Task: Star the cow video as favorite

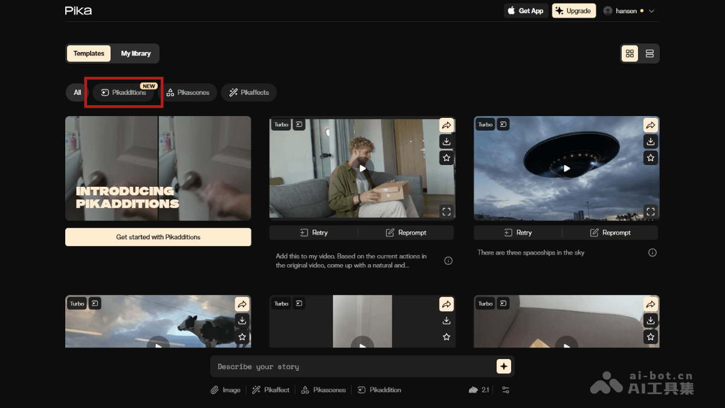Action: coord(242,337)
